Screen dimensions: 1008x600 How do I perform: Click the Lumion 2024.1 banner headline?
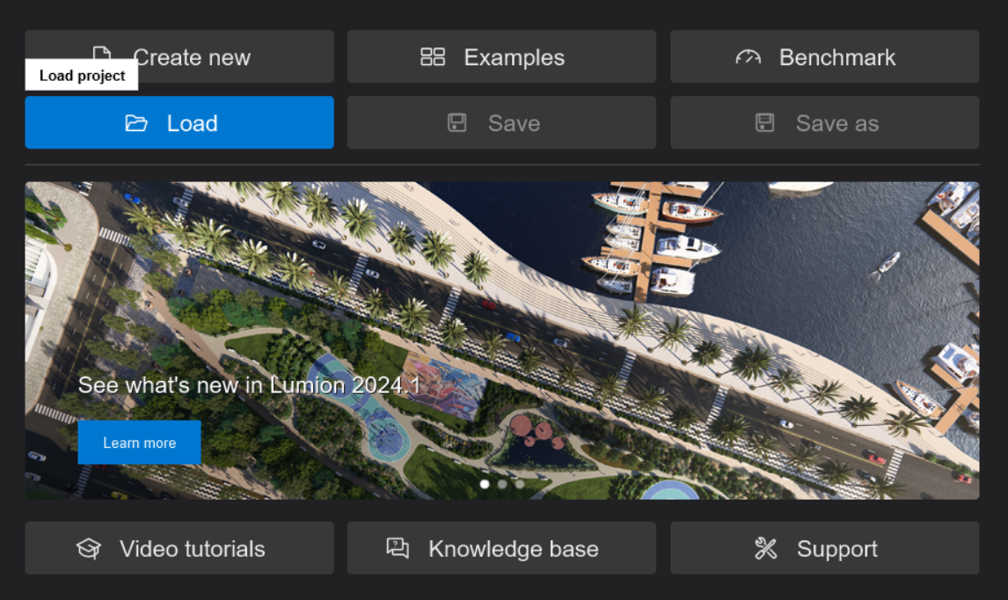pos(250,385)
